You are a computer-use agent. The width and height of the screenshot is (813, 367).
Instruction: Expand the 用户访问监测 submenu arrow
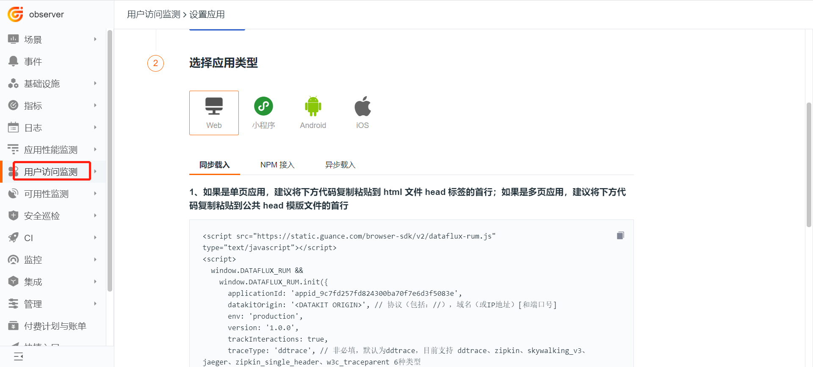coord(95,172)
